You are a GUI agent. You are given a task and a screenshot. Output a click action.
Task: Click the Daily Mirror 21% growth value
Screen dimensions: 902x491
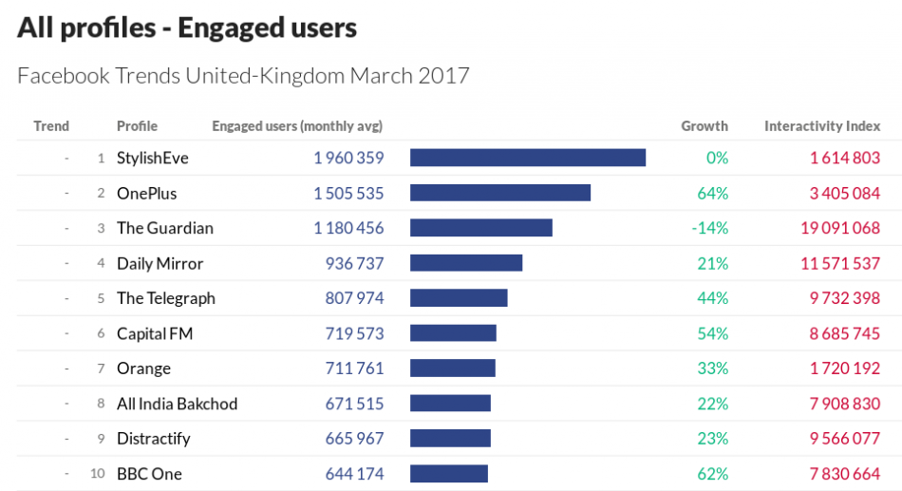[712, 263]
